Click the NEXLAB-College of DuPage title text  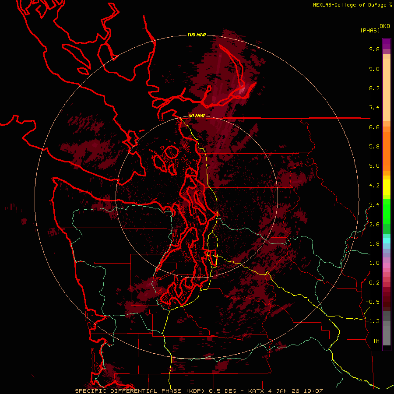(x=349, y=5)
